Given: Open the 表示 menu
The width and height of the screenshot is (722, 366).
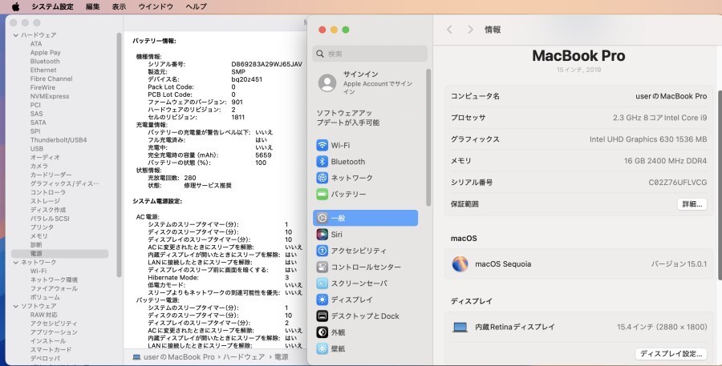Looking at the screenshot, I should click(119, 6).
